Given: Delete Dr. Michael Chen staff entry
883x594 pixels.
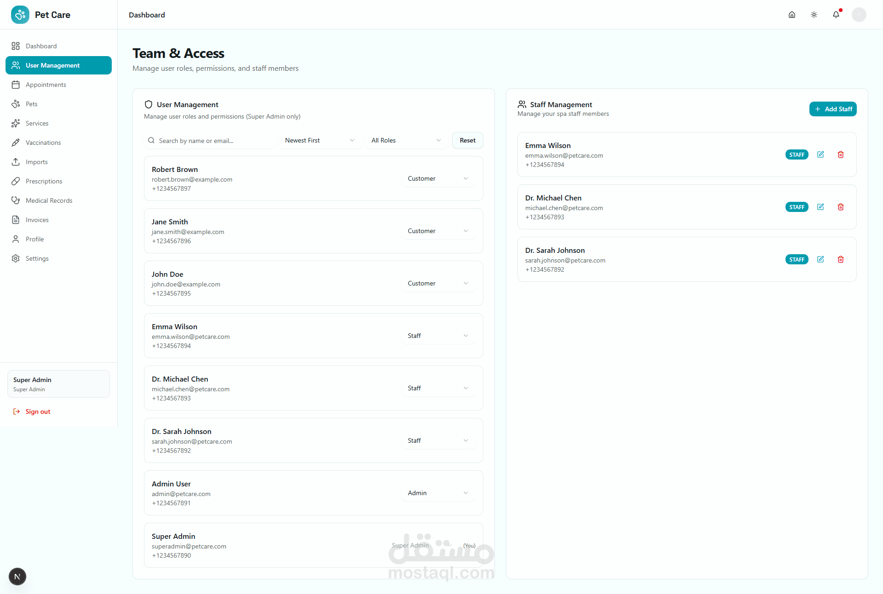Looking at the screenshot, I should click(x=841, y=207).
